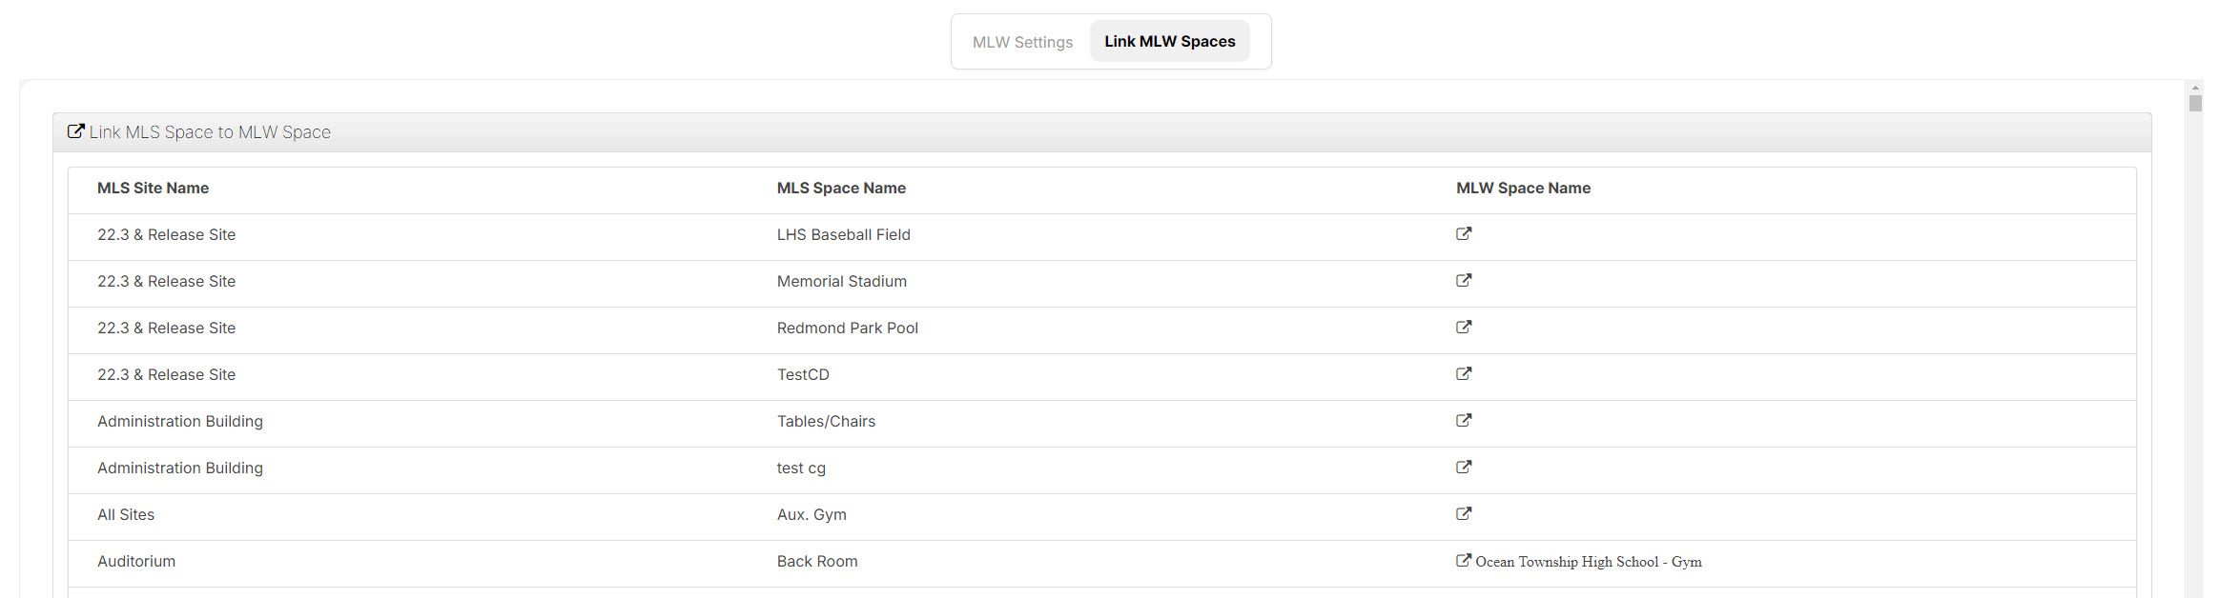Click the Ocean Township High School - Gym link
The width and height of the screenshot is (2219, 598).
[x=1588, y=562]
